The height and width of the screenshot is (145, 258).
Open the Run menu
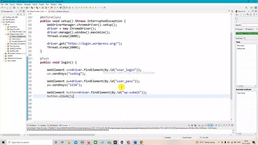48,4
